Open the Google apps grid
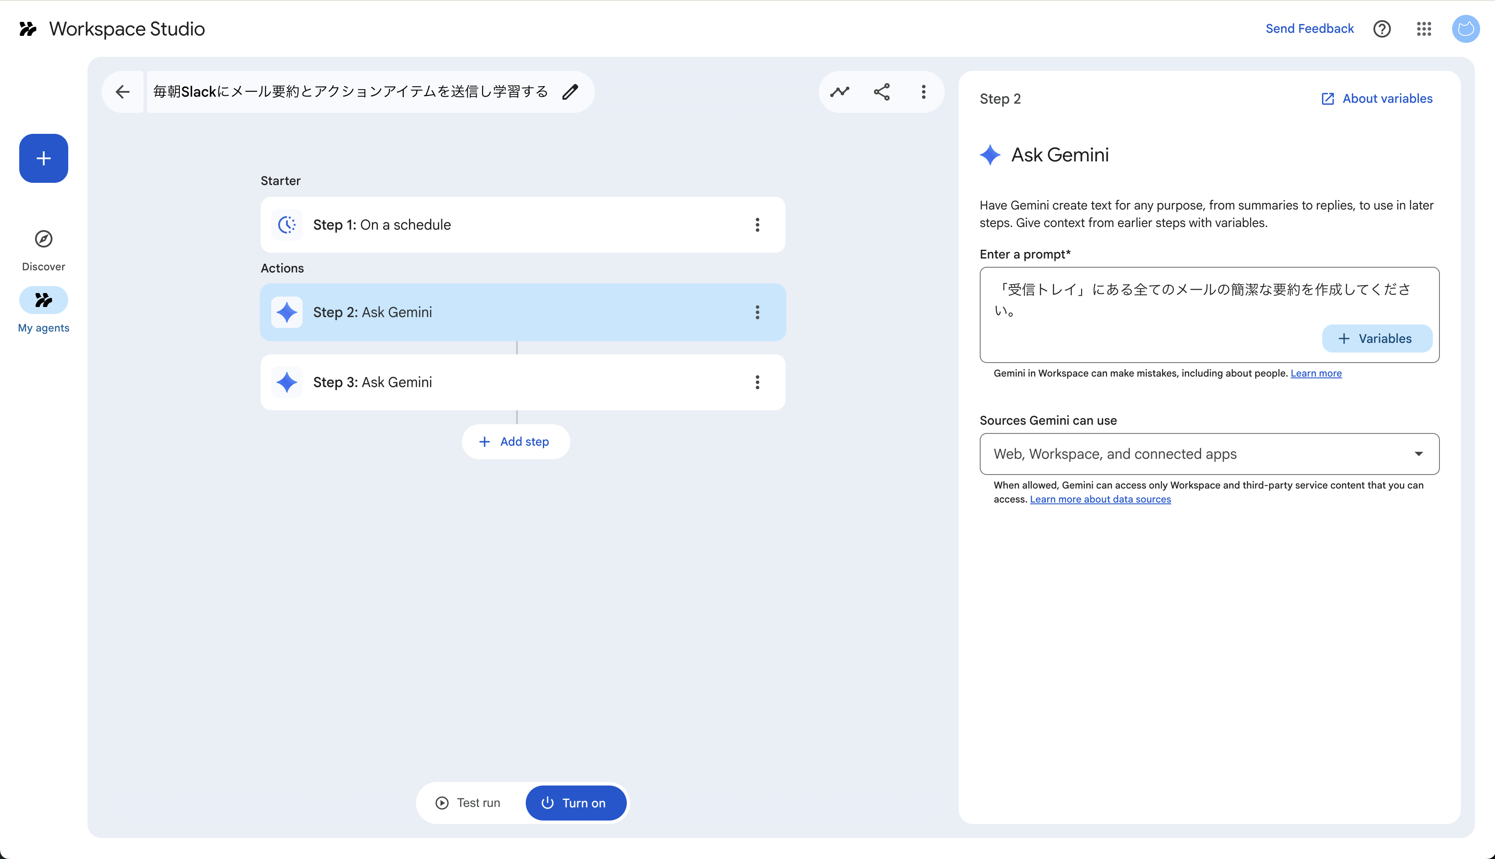The height and width of the screenshot is (859, 1495). pos(1424,29)
